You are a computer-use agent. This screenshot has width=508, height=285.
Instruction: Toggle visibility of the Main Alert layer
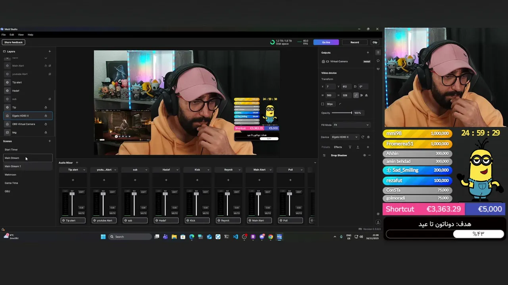pyautogui.click(x=50, y=66)
